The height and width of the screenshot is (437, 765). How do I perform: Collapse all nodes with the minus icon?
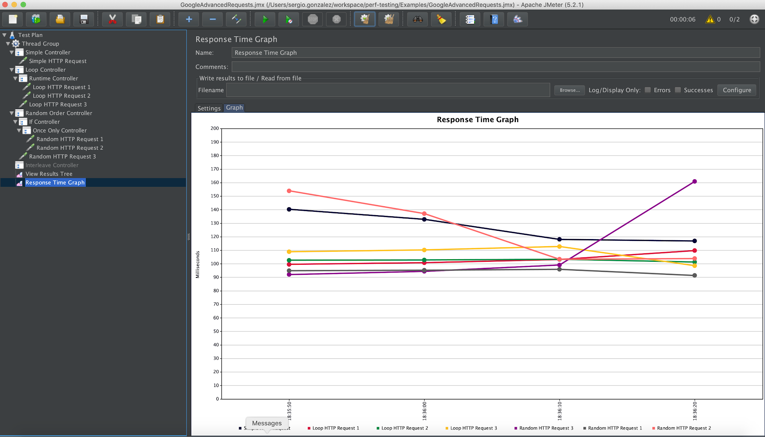[x=213, y=19]
